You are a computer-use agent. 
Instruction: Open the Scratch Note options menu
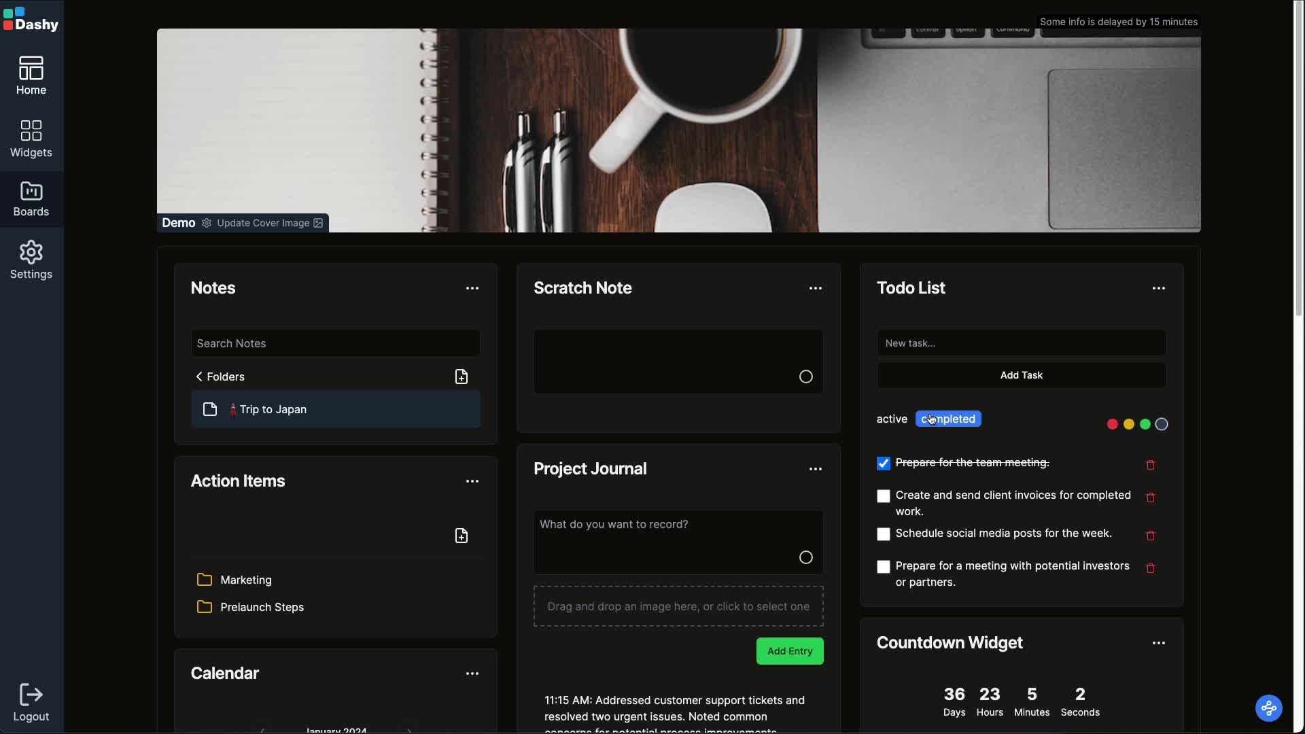pos(815,288)
